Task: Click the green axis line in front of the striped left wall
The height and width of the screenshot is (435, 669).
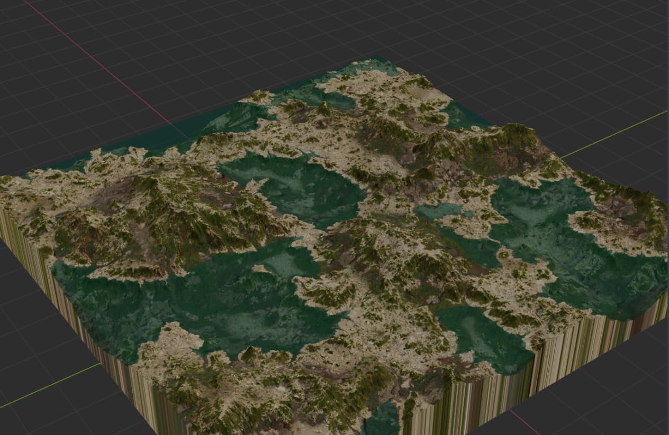Action: (x=50, y=385)
